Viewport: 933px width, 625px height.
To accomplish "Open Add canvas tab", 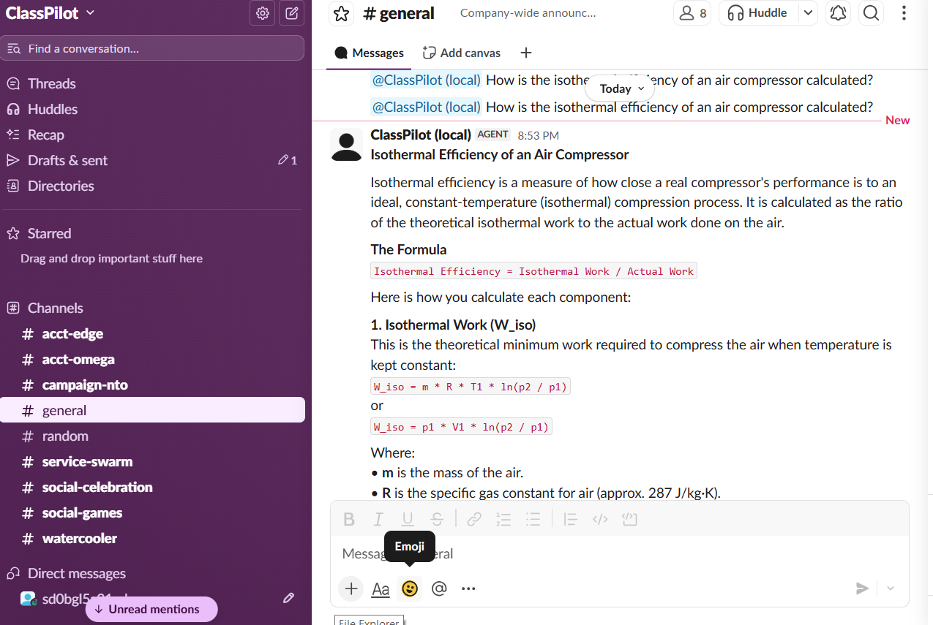I will click(462, 53).
